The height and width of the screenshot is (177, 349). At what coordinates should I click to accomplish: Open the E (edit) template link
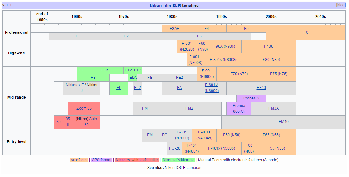tap(11, 5)
